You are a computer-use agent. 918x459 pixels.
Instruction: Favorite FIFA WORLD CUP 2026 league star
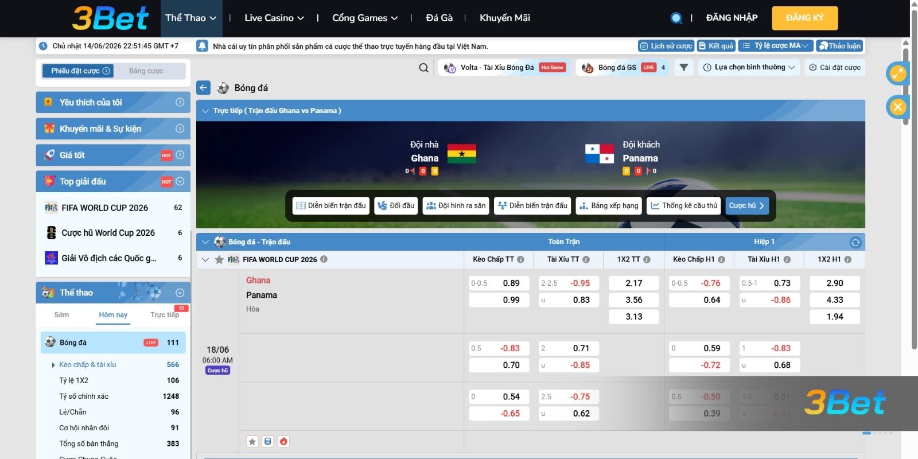[x=219, y=259]
